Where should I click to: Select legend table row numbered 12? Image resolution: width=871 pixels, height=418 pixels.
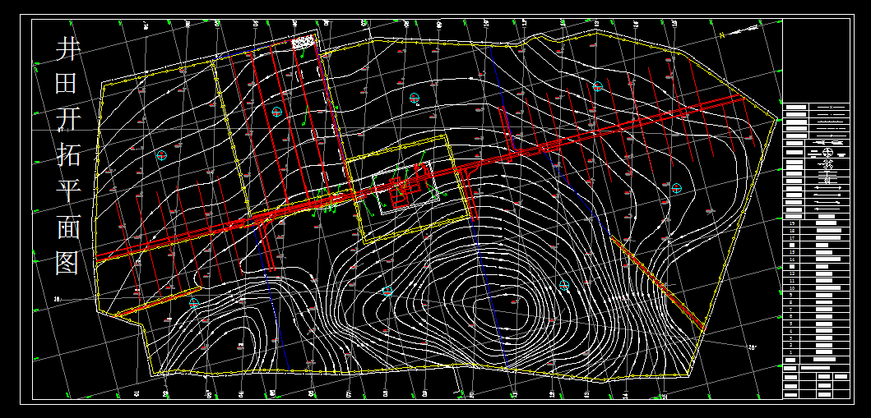tap(817, 273)
